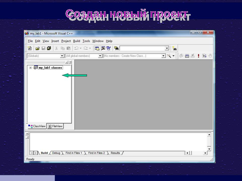Click the Undo arrow icon
The width and height of the screenshot is (242, 181).
(76, 48)
